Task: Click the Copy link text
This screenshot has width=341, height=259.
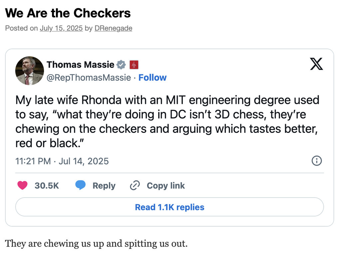Action: pos(166,186)
